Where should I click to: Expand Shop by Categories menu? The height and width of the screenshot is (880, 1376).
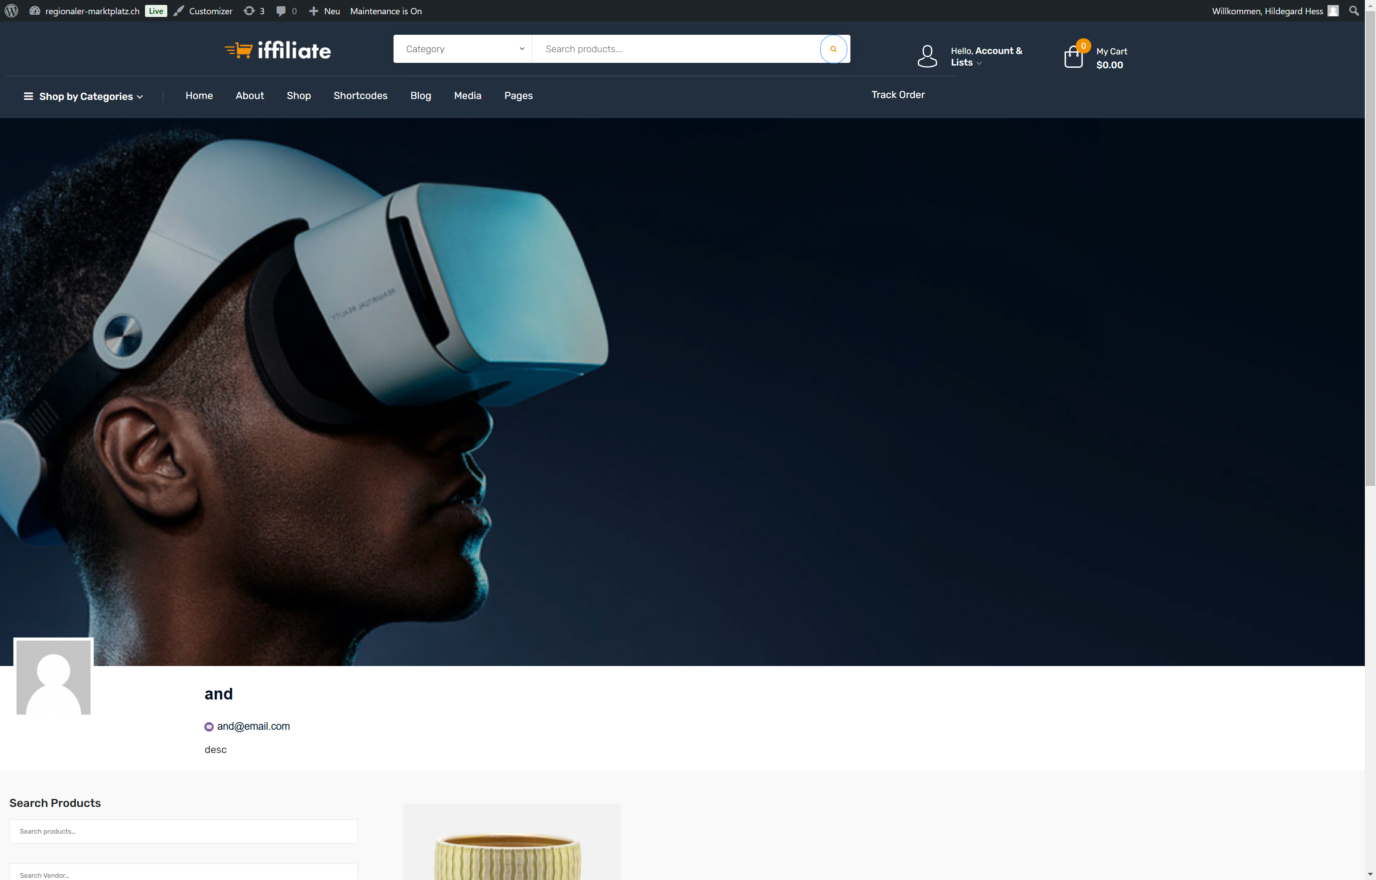pos(83,97)
